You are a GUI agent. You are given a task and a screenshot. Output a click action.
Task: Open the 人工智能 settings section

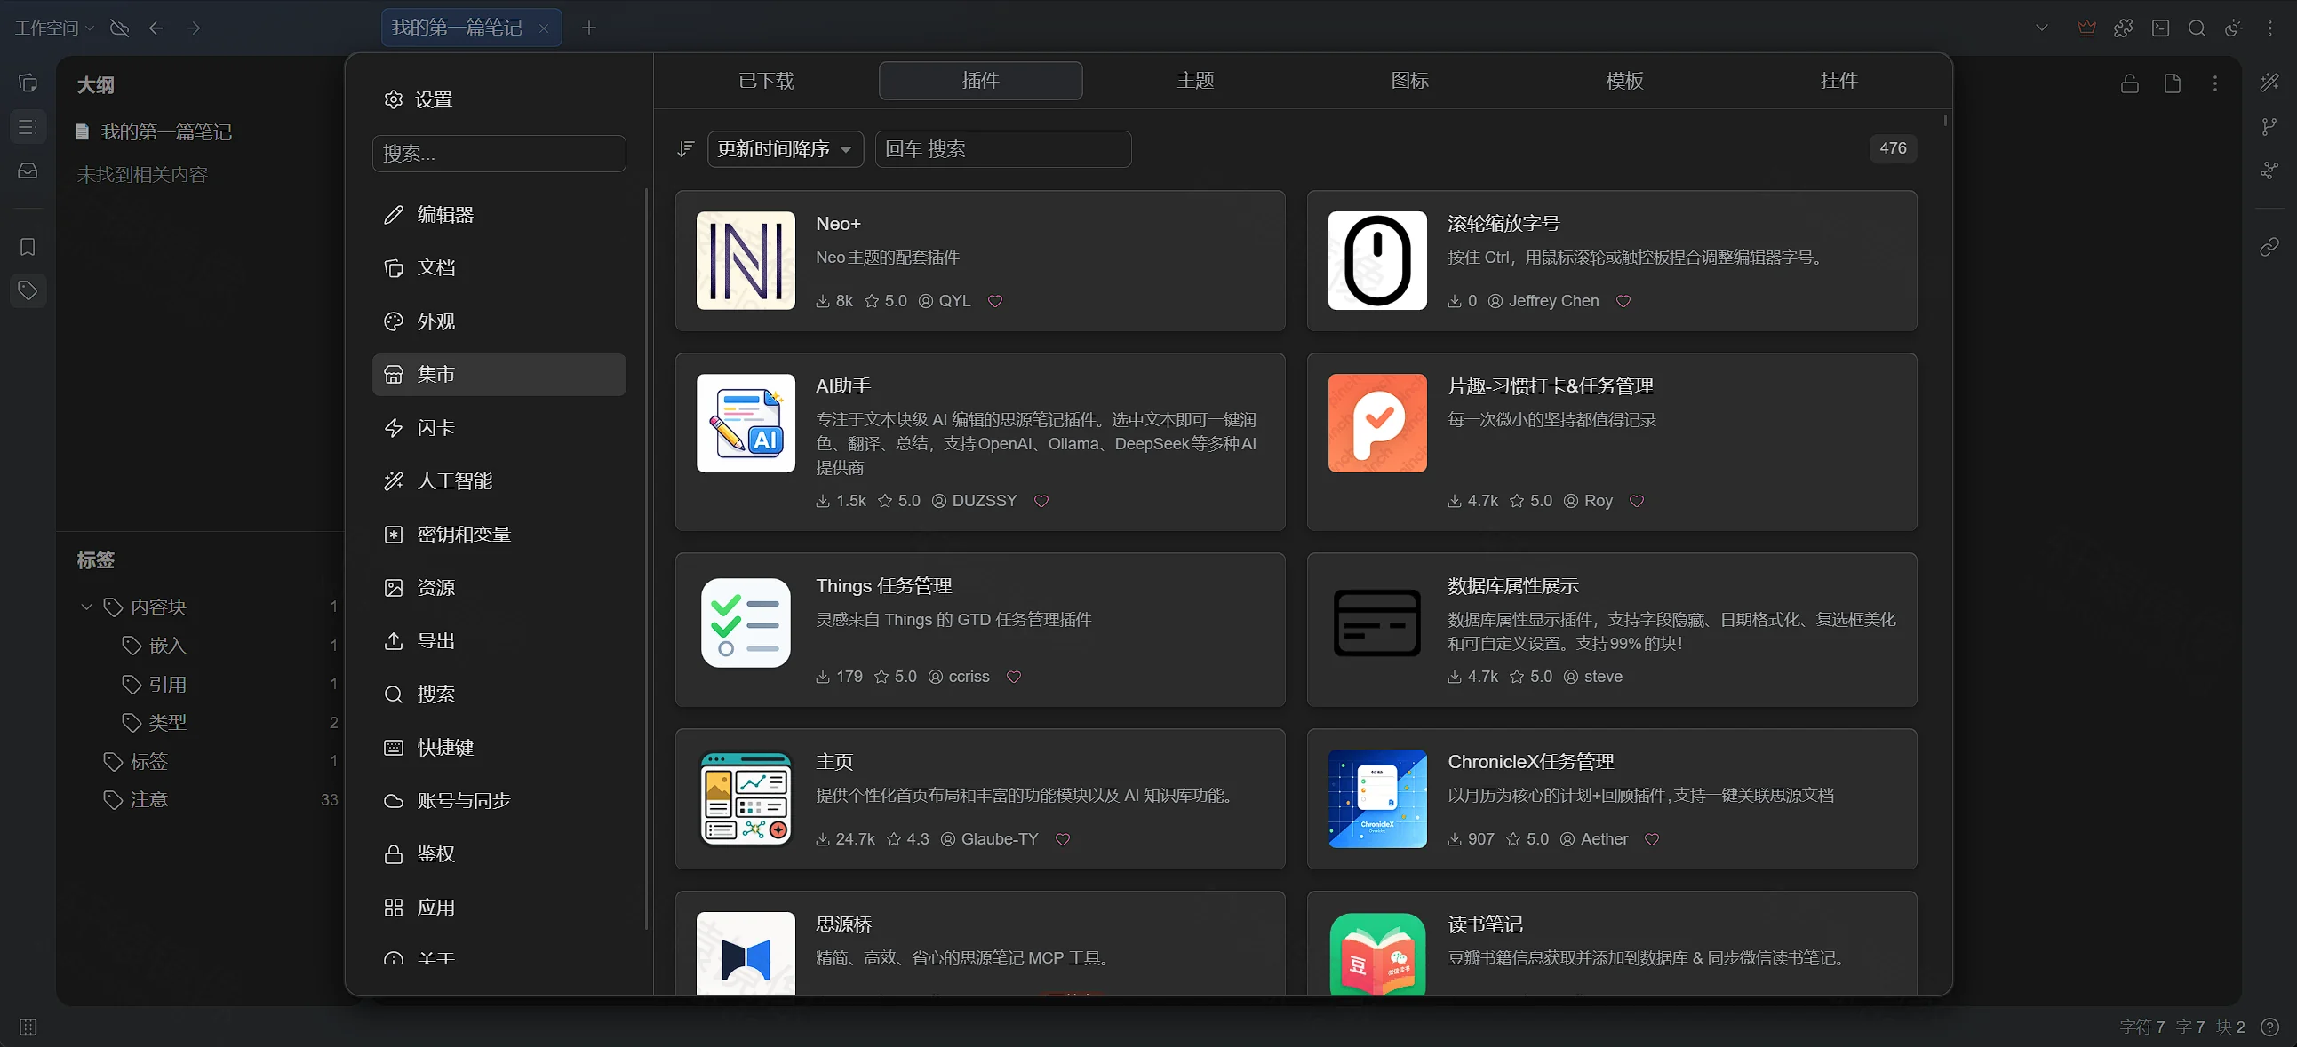(x=498, y=481)
